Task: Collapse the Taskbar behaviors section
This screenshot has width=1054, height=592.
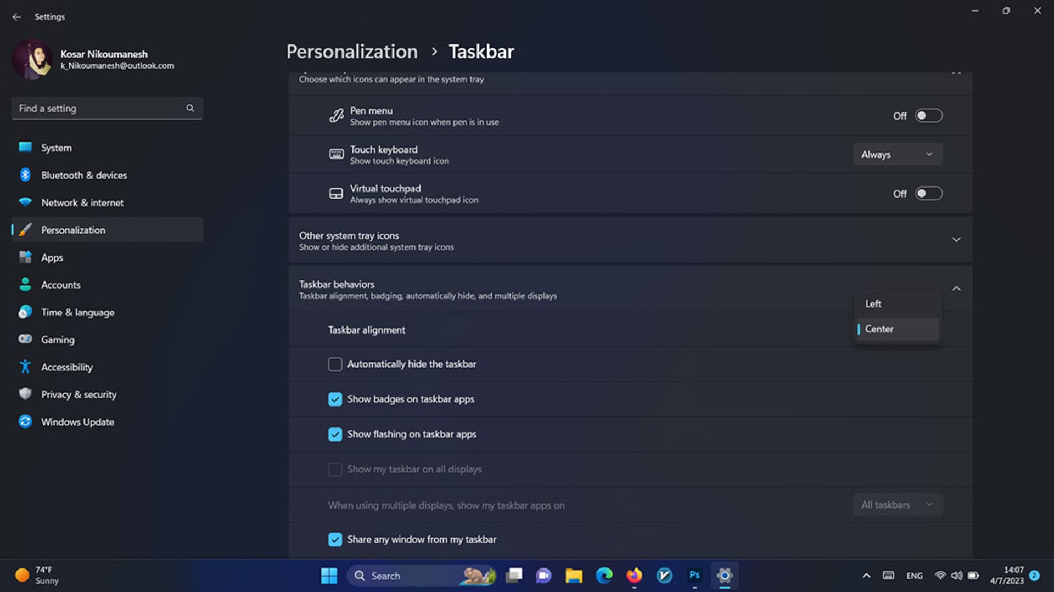Action: pyautogui.click(x=956, y=289)
